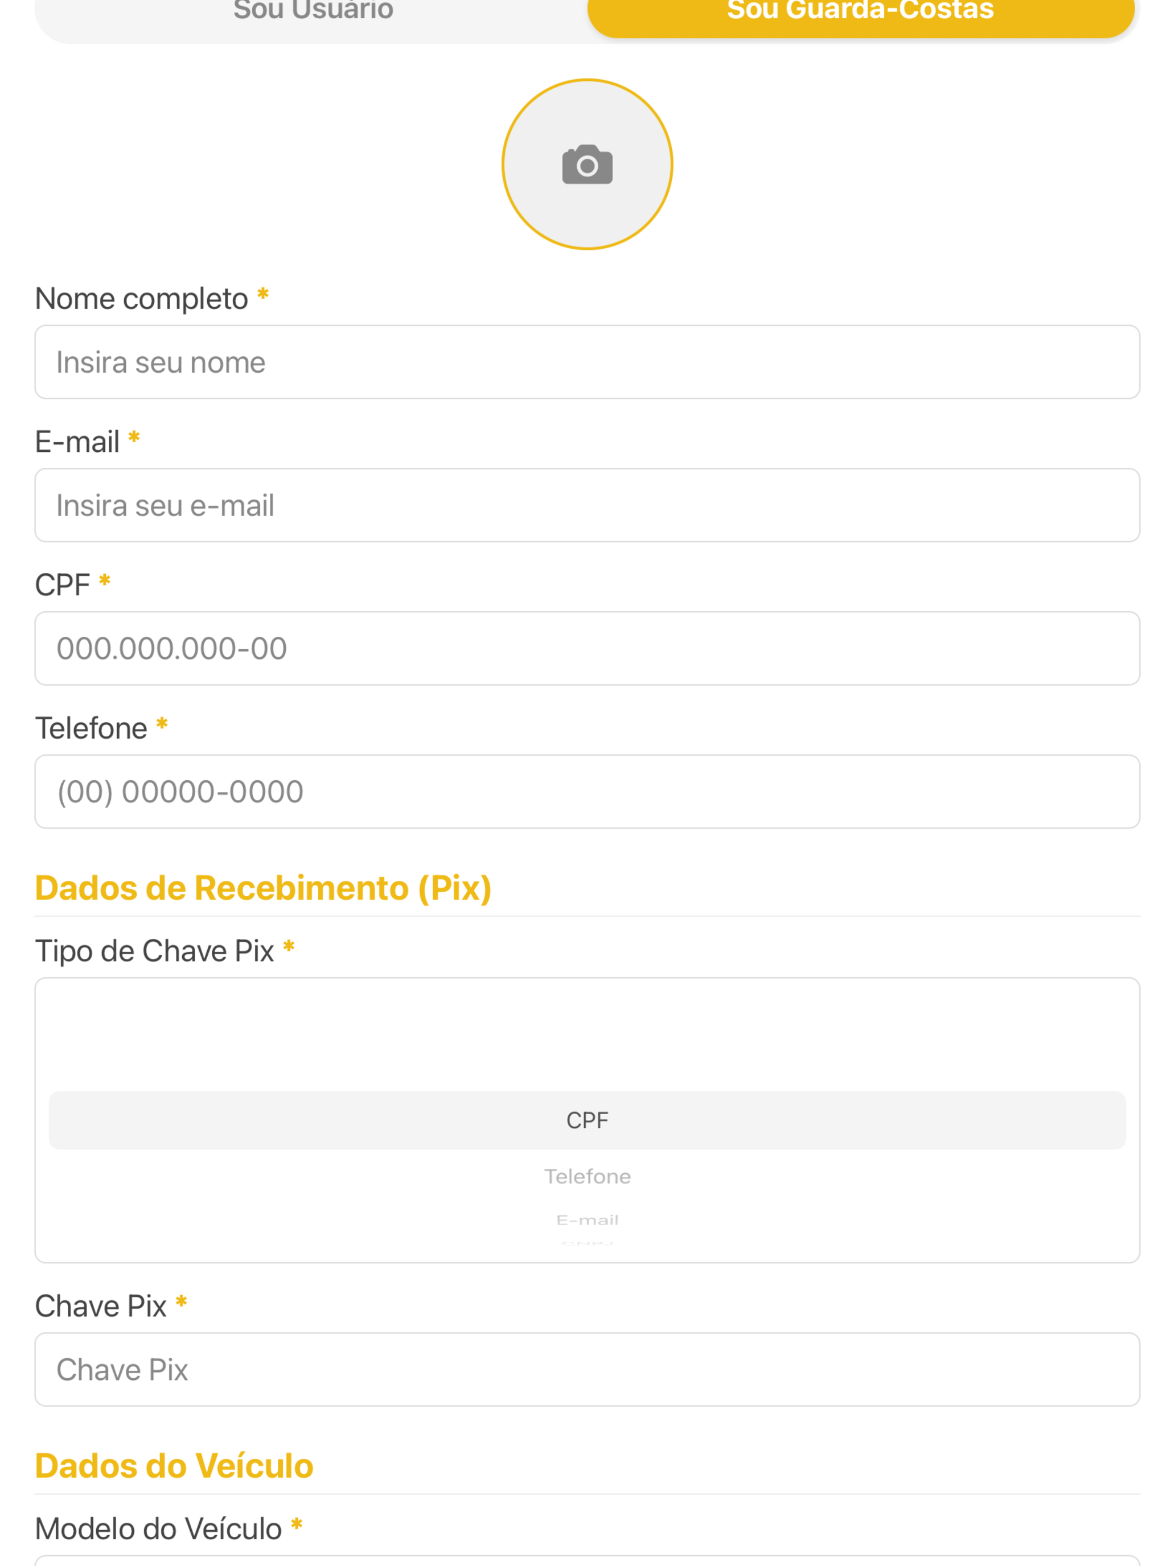Click the E-mail field label

[77, 442]
